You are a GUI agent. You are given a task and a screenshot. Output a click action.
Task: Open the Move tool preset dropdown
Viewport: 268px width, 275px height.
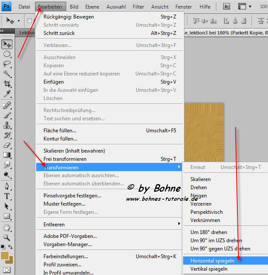pos(19,21)
